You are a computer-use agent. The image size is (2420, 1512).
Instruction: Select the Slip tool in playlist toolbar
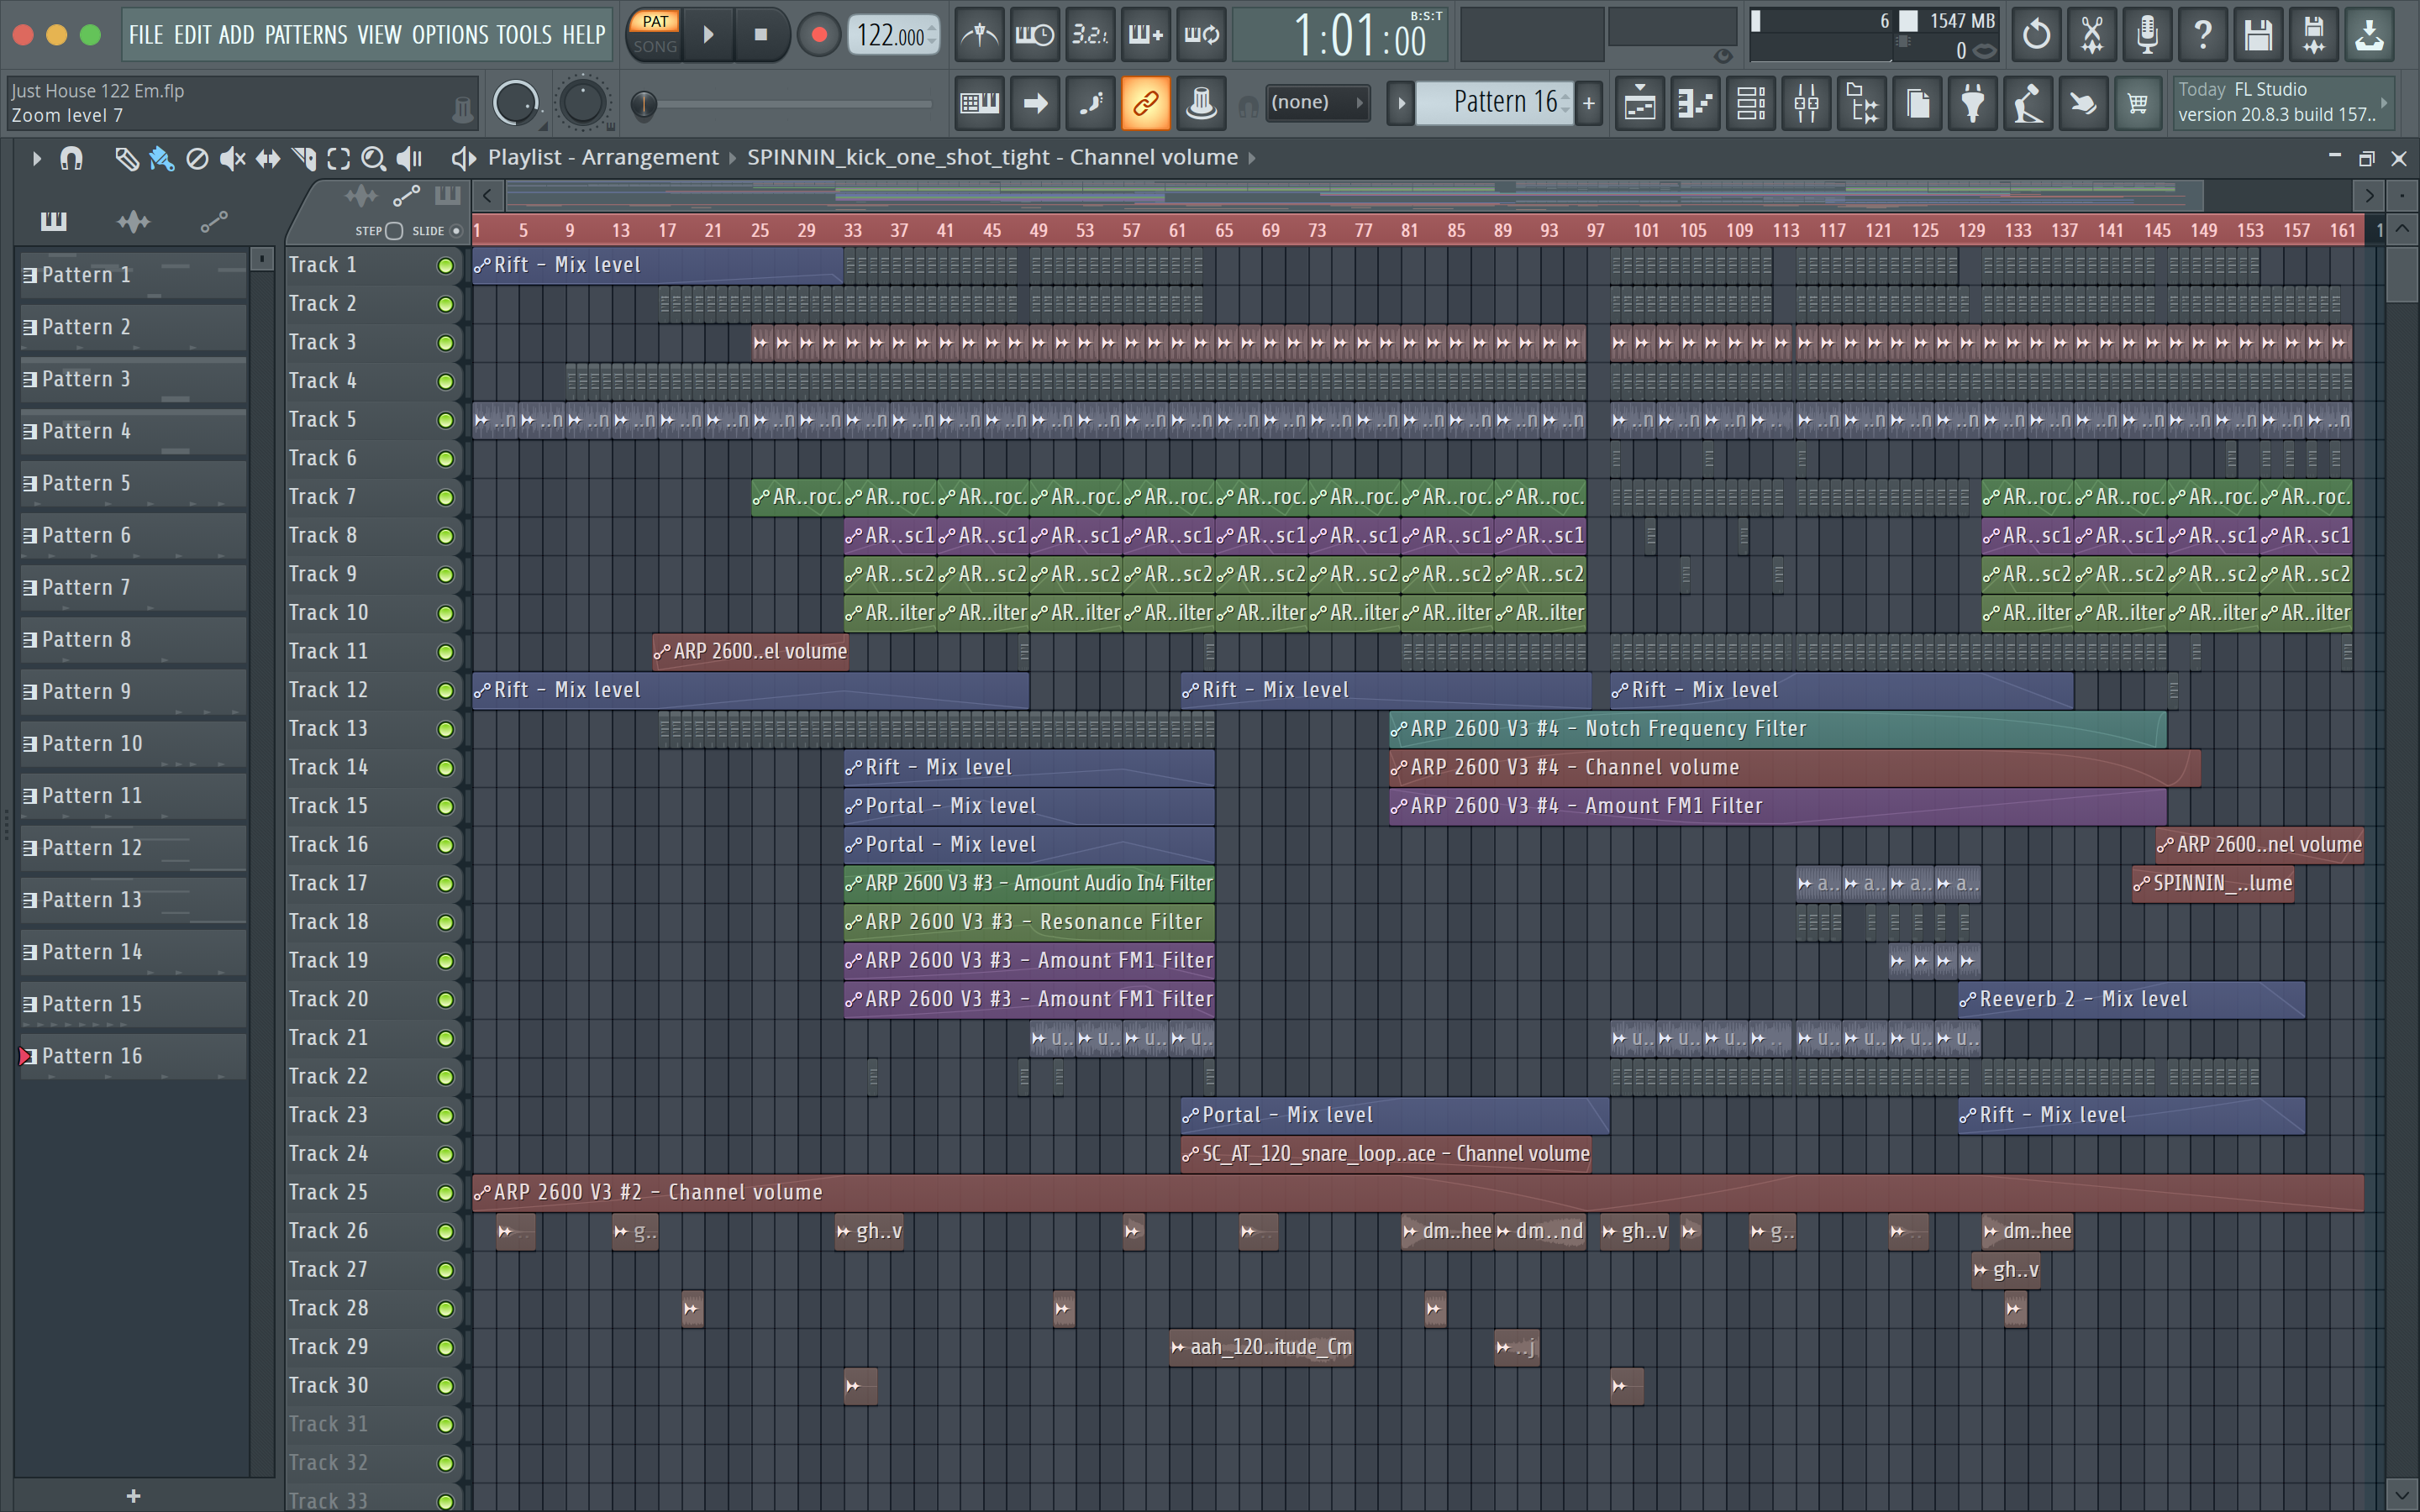pyautogui.click(x=268, y=158)
